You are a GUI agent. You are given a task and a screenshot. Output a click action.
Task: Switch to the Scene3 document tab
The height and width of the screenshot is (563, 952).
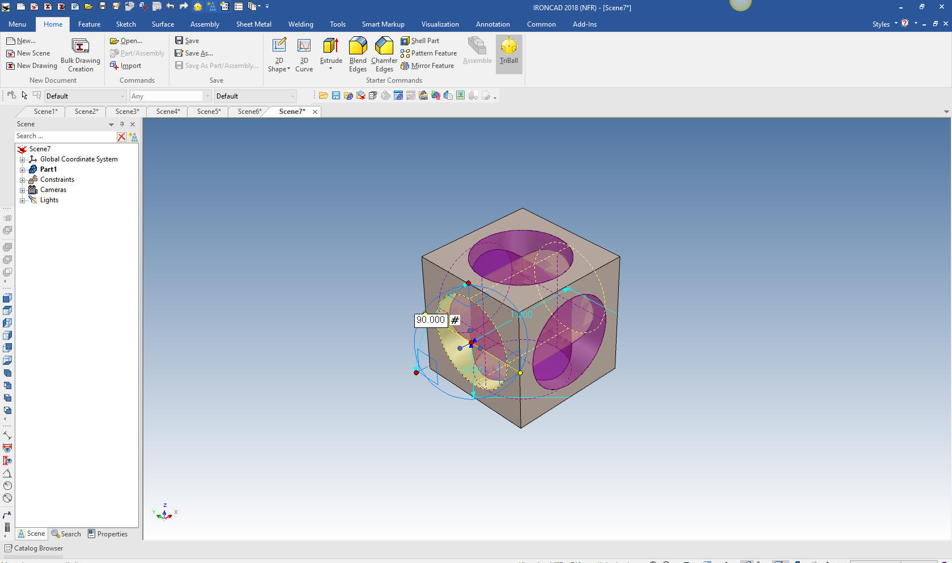pos(127,112)
